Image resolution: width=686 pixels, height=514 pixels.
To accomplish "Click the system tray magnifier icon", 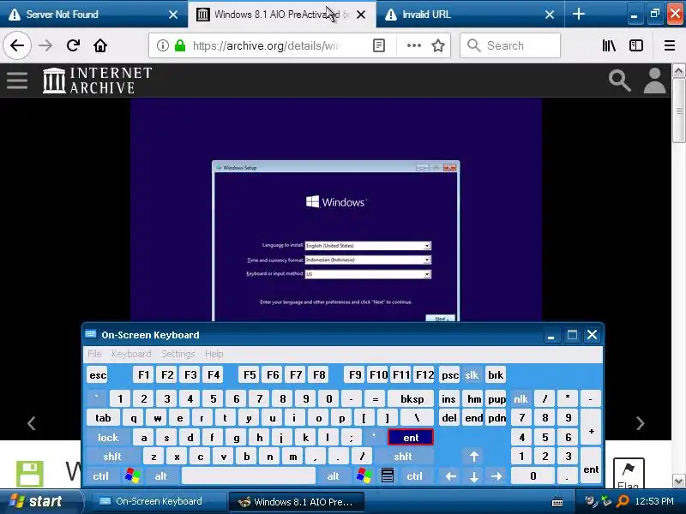I will point(623,501).
